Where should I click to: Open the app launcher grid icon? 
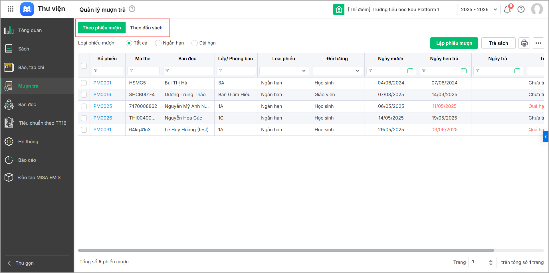(11, 9)
